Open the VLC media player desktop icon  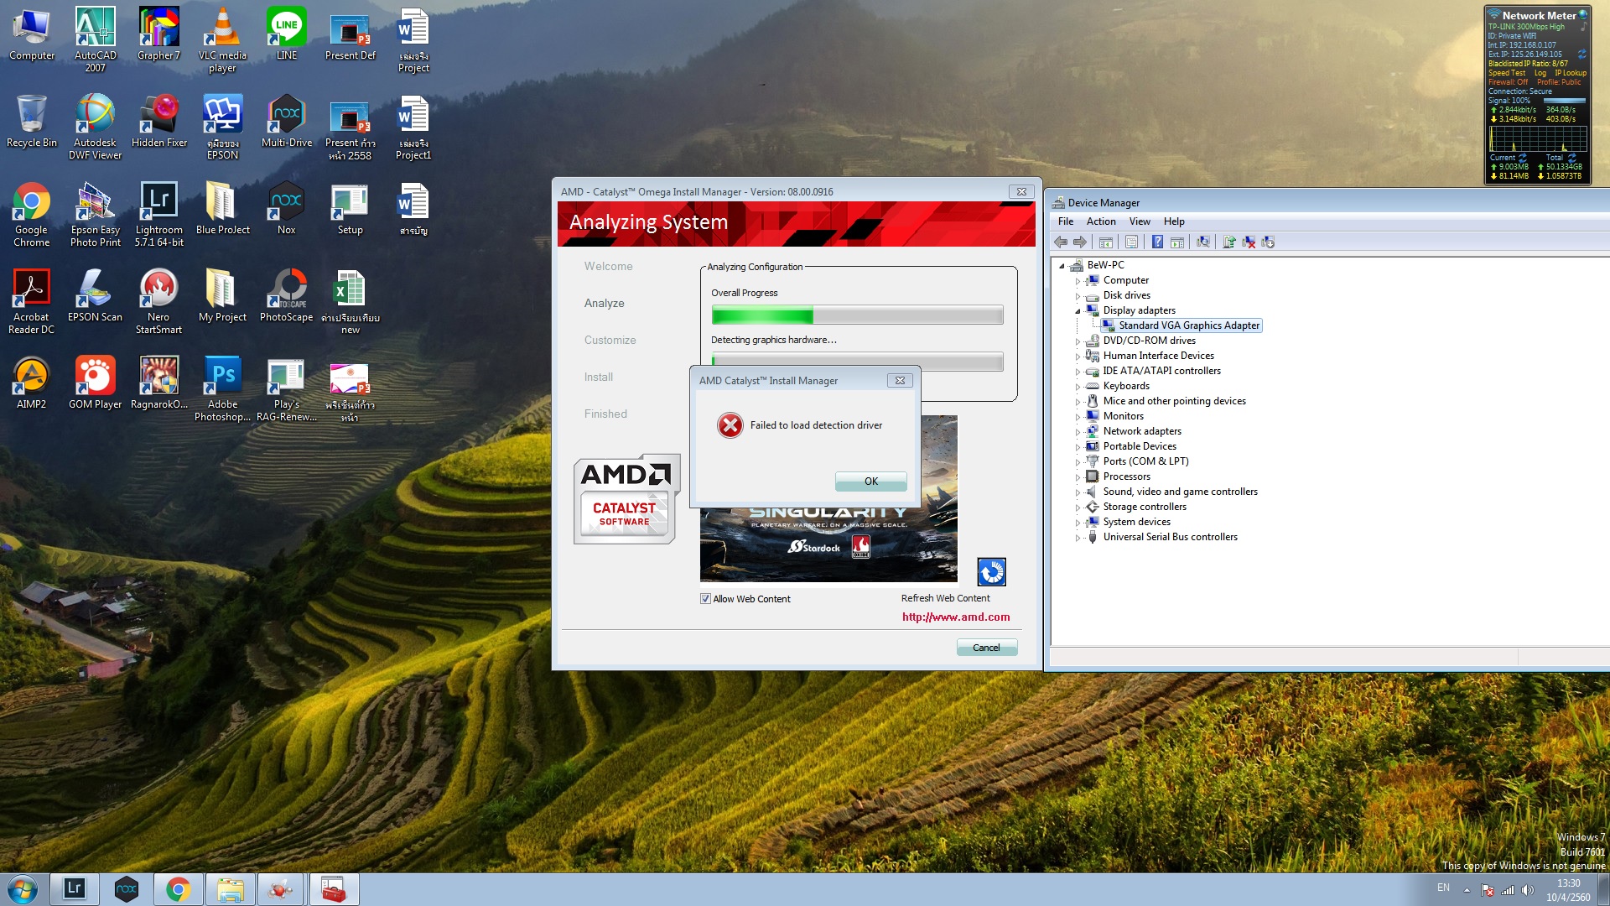222,40
